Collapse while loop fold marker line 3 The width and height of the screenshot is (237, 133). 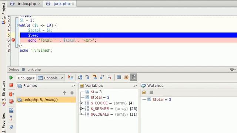pos(18,25)
